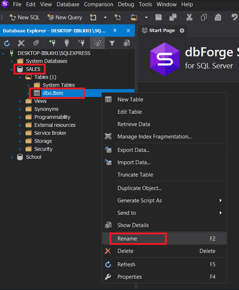This screenshot has height=290, width=239.
Task: Toggle the highlighted documents icon in the Explorer toolbar
Action: point(97,43)
